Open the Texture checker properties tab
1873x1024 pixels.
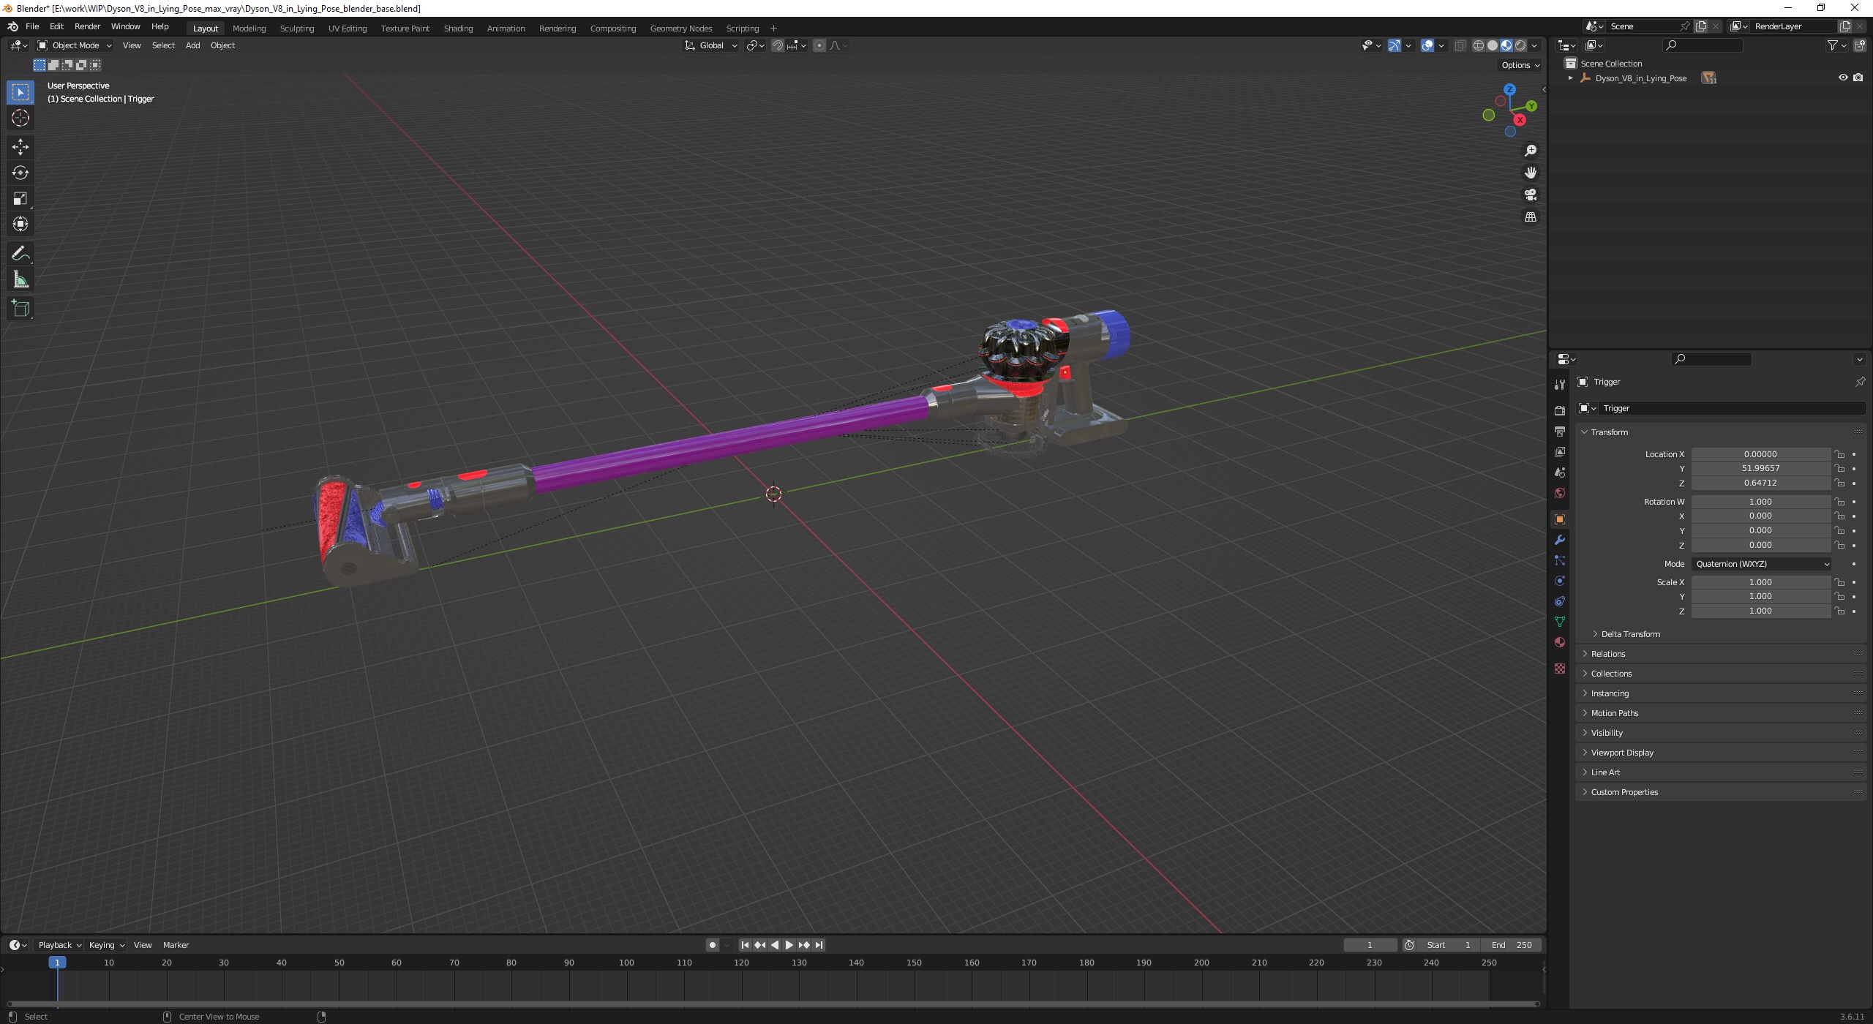[1559, 669]
